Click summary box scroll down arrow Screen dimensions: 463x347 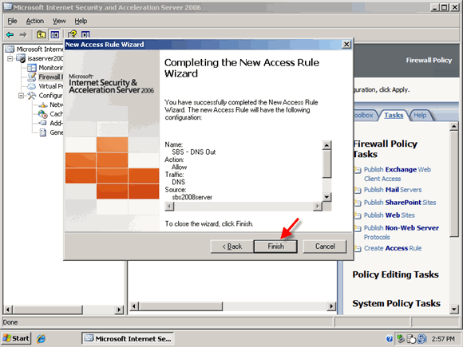[326, 197]
